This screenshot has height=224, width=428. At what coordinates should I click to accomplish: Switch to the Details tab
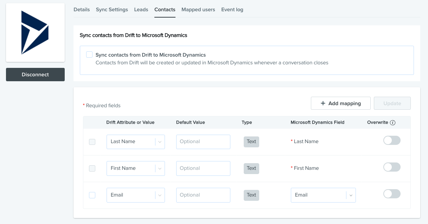[x=82, y=9]
